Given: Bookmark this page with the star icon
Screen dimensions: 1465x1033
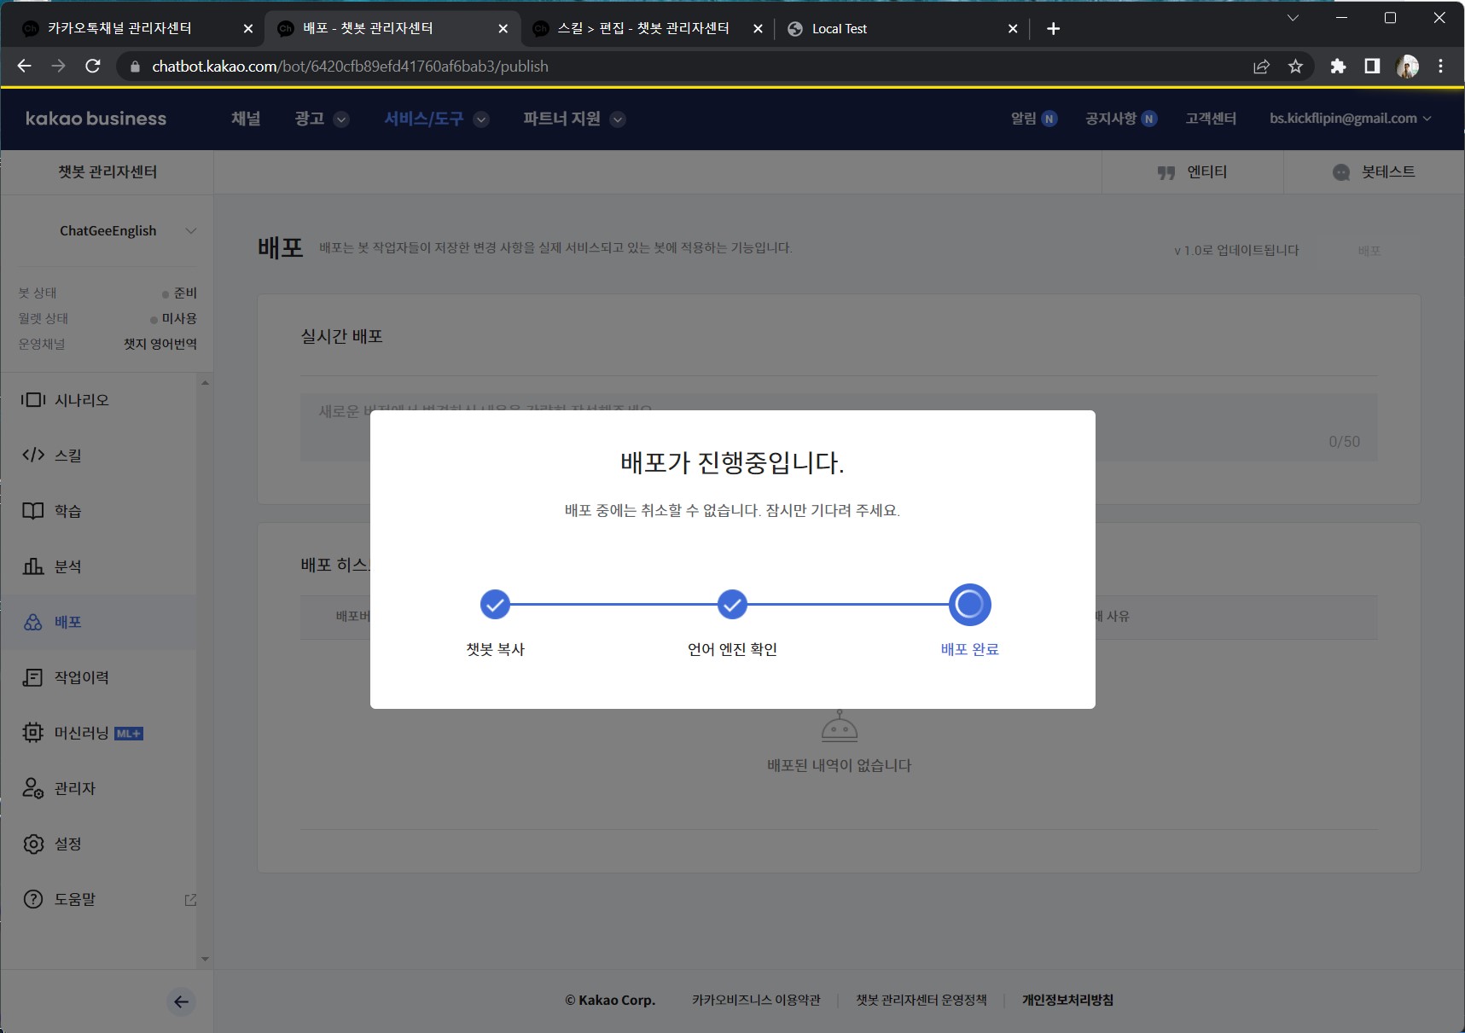Looking at the screenshot, I should (1295, 67).
